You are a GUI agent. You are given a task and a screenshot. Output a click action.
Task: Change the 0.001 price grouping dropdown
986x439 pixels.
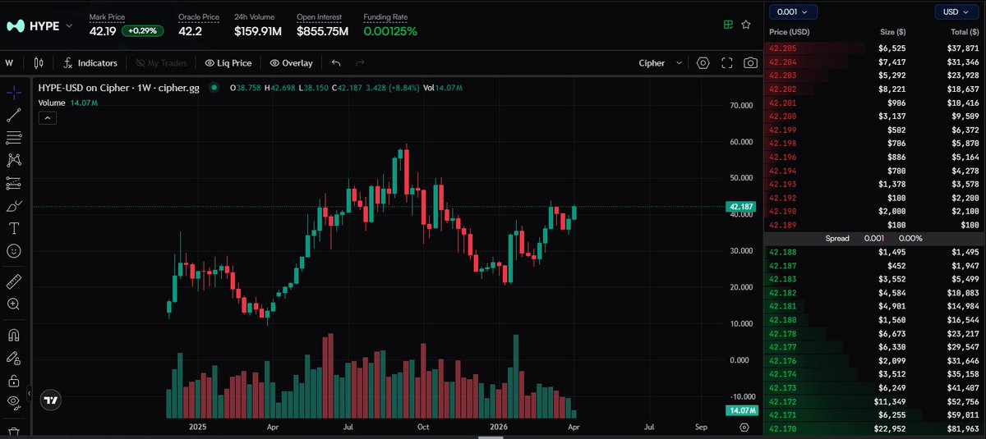tap(794, 11)
